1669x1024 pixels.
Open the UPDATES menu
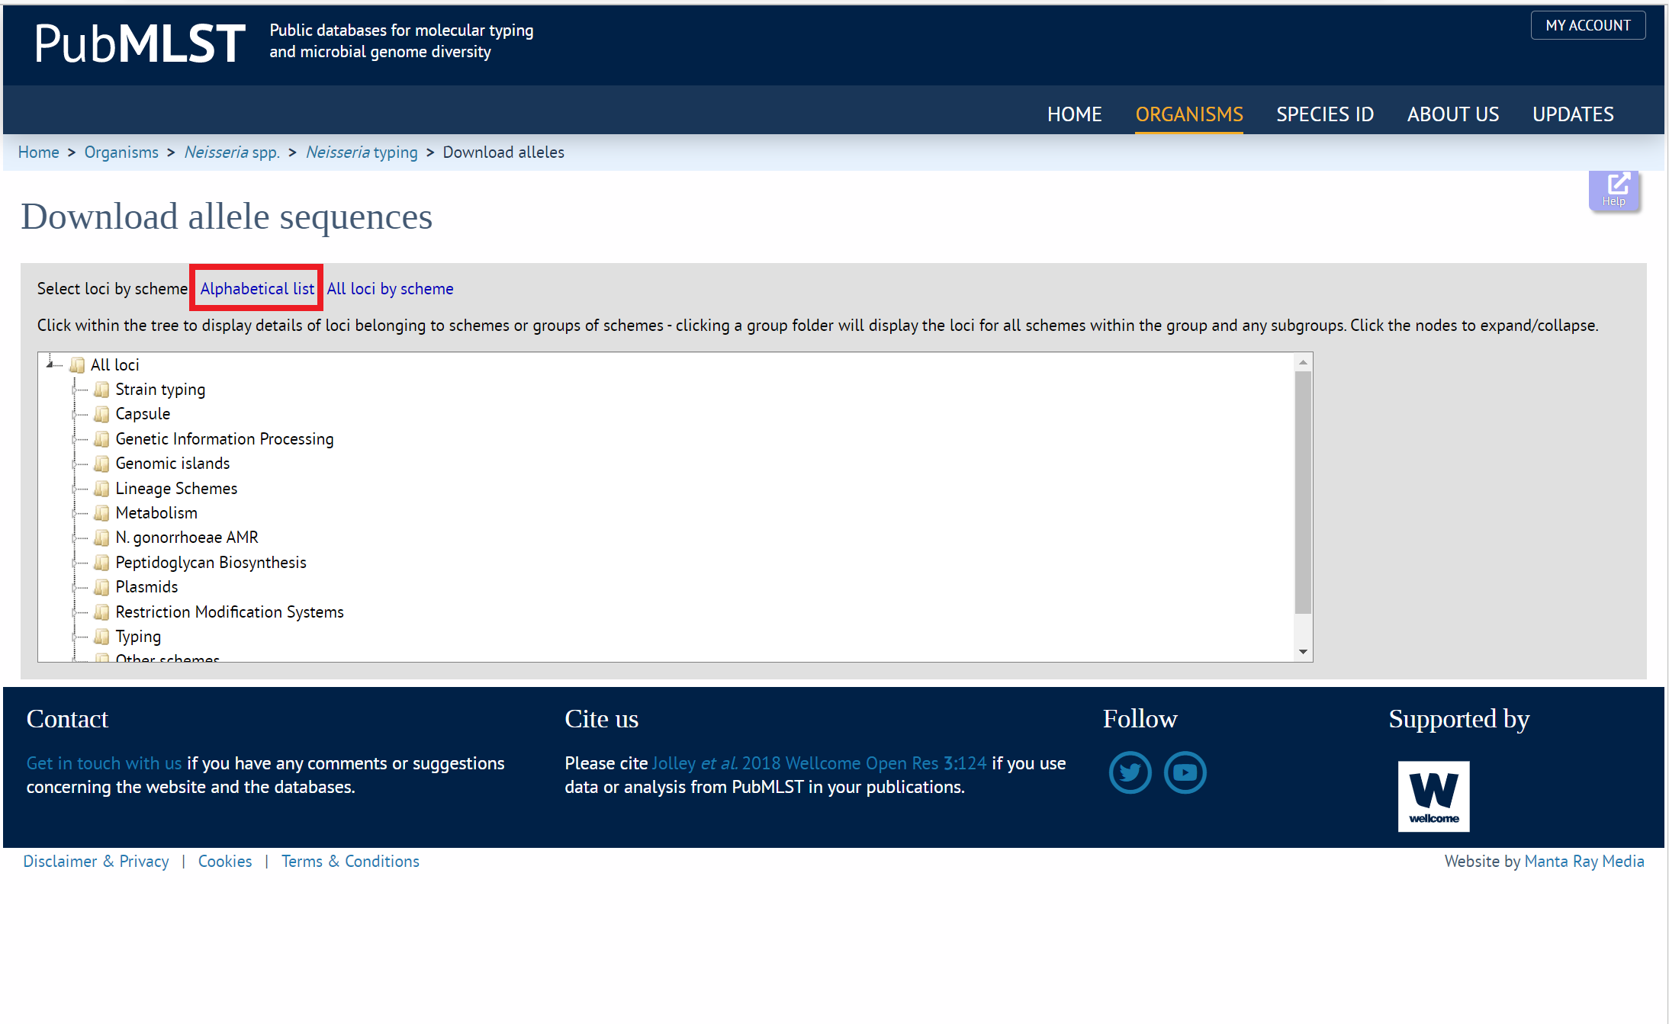(x=1573, y=114)
